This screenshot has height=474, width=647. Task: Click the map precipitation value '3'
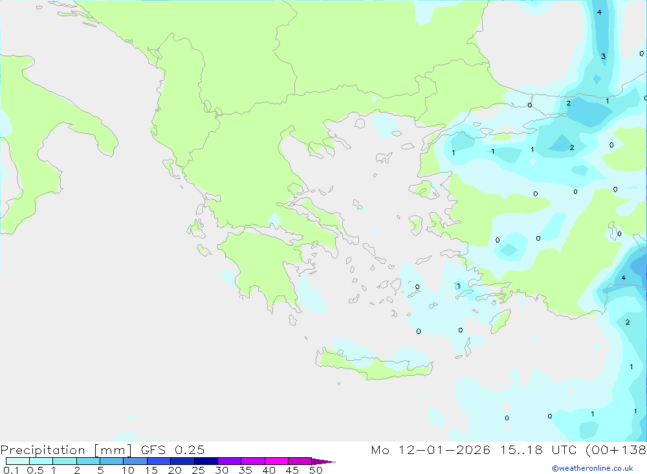[x=603, y=56]
